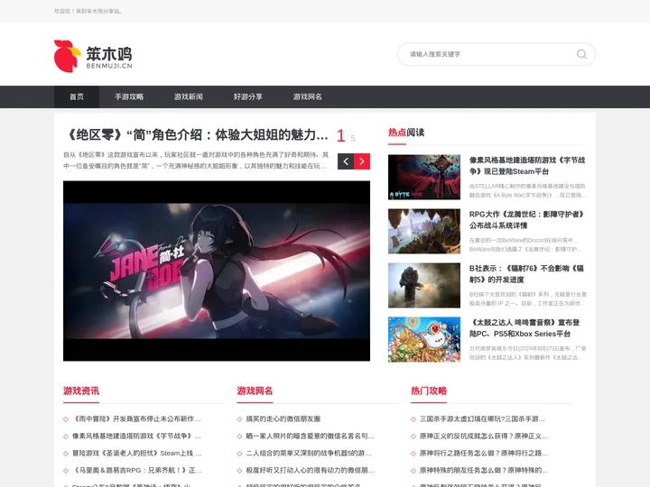This screenshot has width=650, height=487.
Task: Open the Byte War game thumbnail
Action: tap(424, 178)
